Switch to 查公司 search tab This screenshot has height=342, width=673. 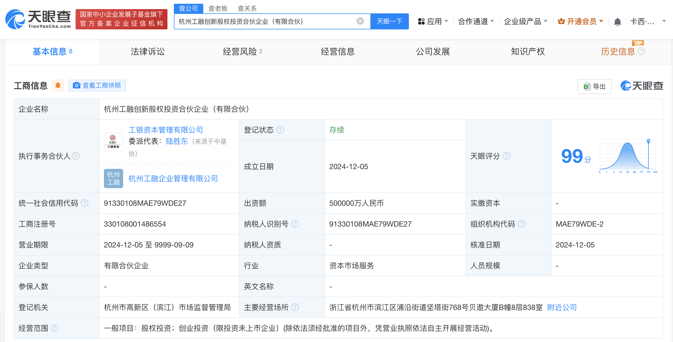point(188,9)
